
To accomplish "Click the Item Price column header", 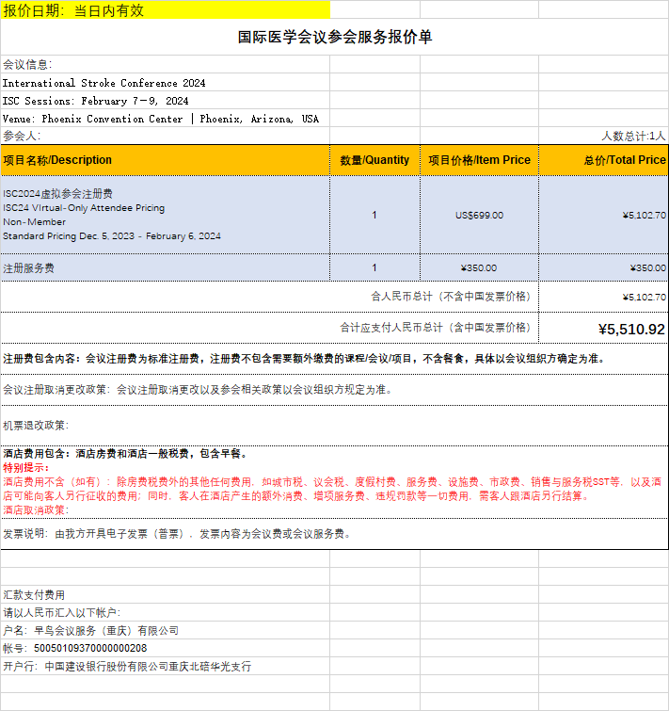I will tap(479, 160).
